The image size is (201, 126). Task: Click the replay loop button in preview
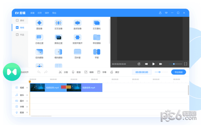139,64
